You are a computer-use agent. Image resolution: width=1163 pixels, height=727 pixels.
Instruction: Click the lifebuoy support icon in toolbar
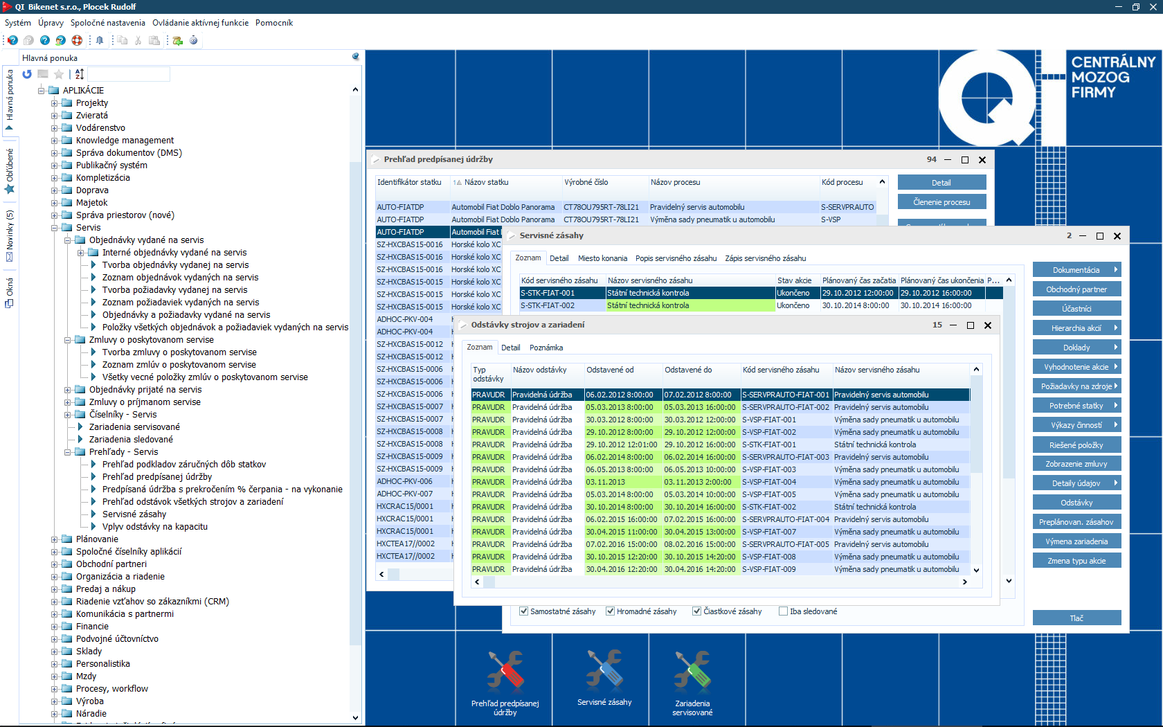click(x=77, y=40)
